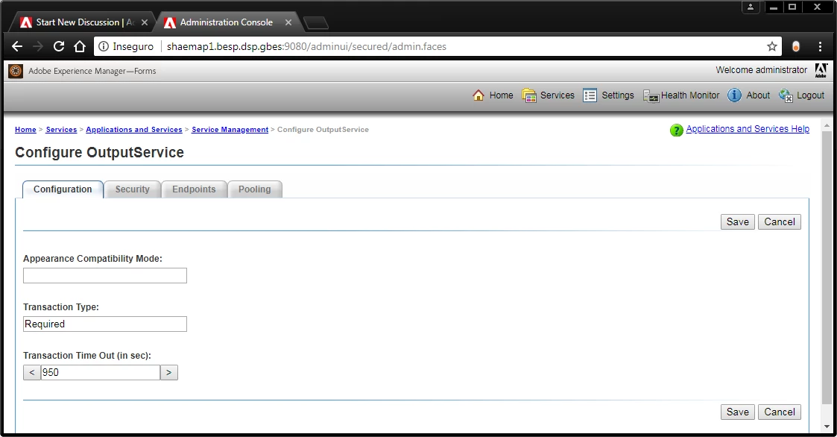Maximize the Chrome window
837x437 pixels.
(792, 7)
